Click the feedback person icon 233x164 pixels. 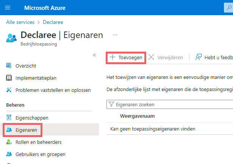point(198,57)
